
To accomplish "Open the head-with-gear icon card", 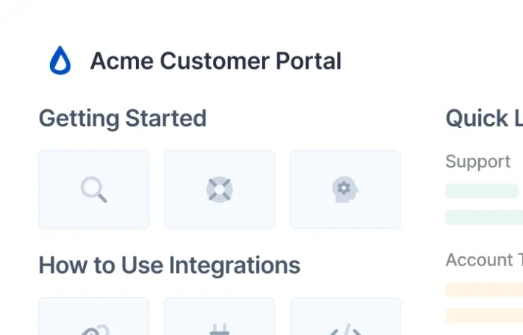I will point(344,190).
